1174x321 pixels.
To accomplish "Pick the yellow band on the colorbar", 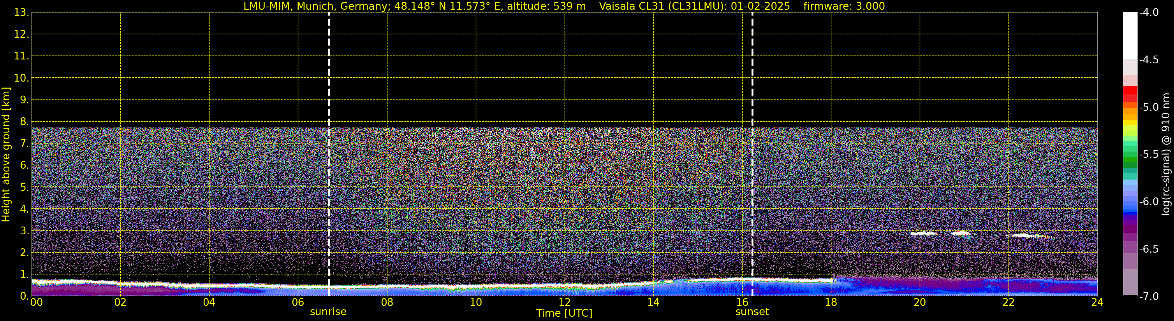I will pyautogui.click(x=1130, y=122).
